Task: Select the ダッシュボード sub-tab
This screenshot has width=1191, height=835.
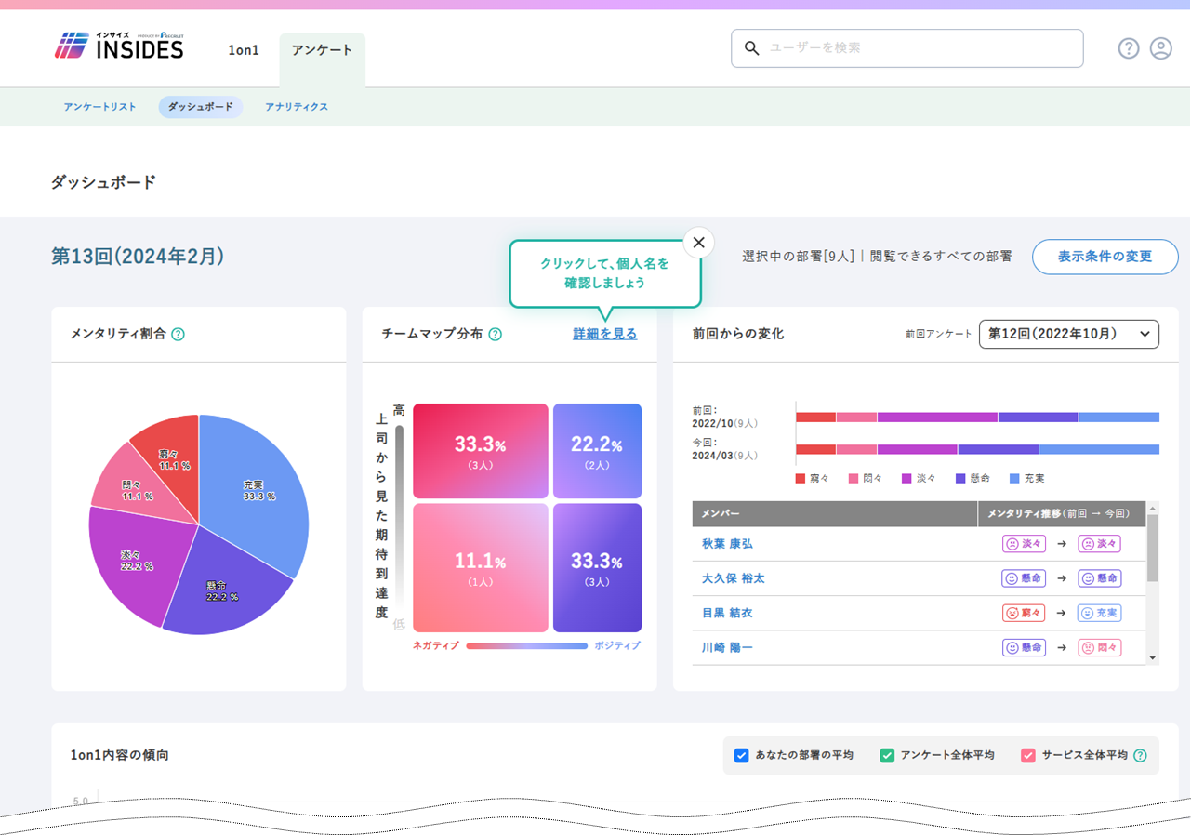Action: pos(201,107)
